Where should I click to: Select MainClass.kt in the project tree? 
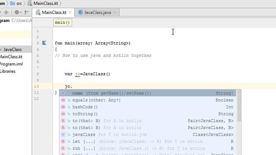pos(11,57)
